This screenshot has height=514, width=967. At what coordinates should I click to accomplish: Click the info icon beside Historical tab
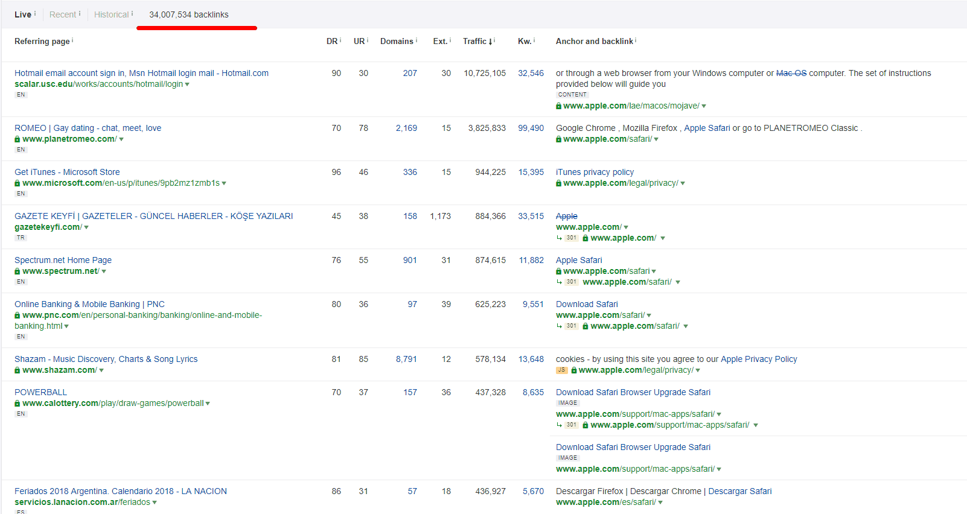click(132, 13)
